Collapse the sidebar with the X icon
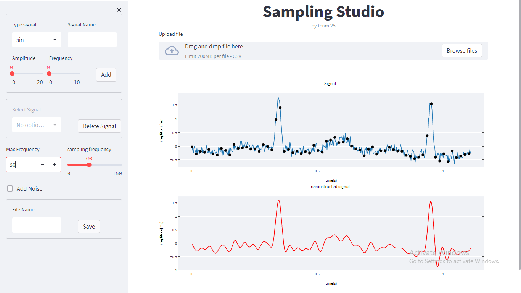Image resolution: width=521 pixels, height=293 pixels. (x=119, y=10)
